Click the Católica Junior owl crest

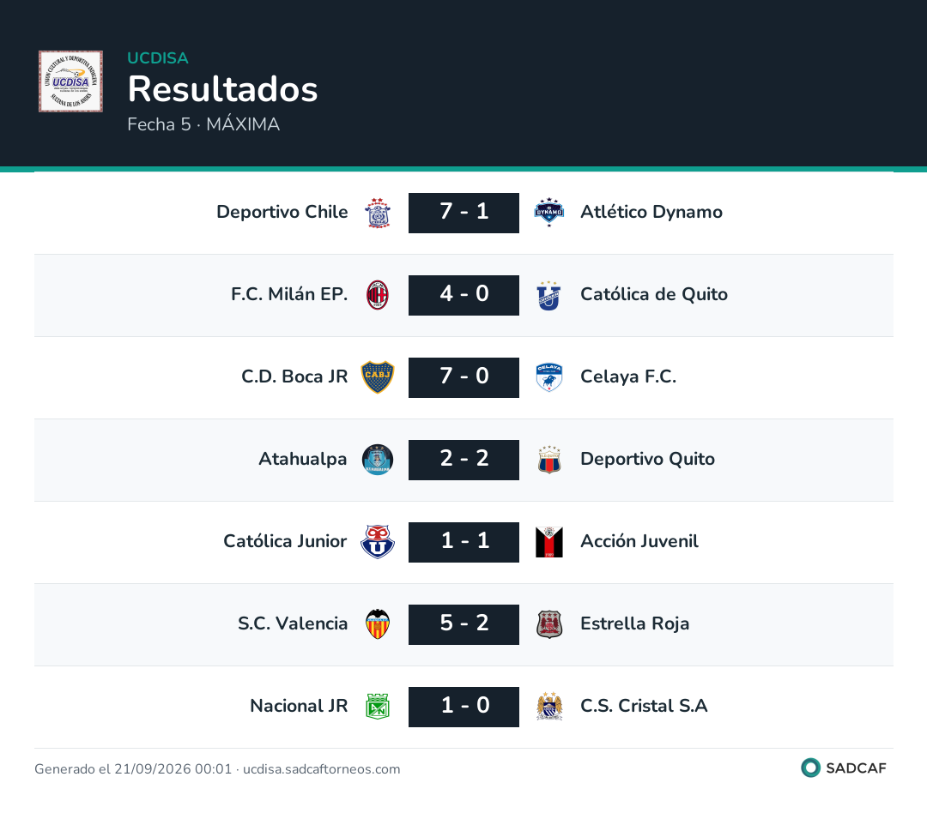pyautogui.click(x=378, y=542)
